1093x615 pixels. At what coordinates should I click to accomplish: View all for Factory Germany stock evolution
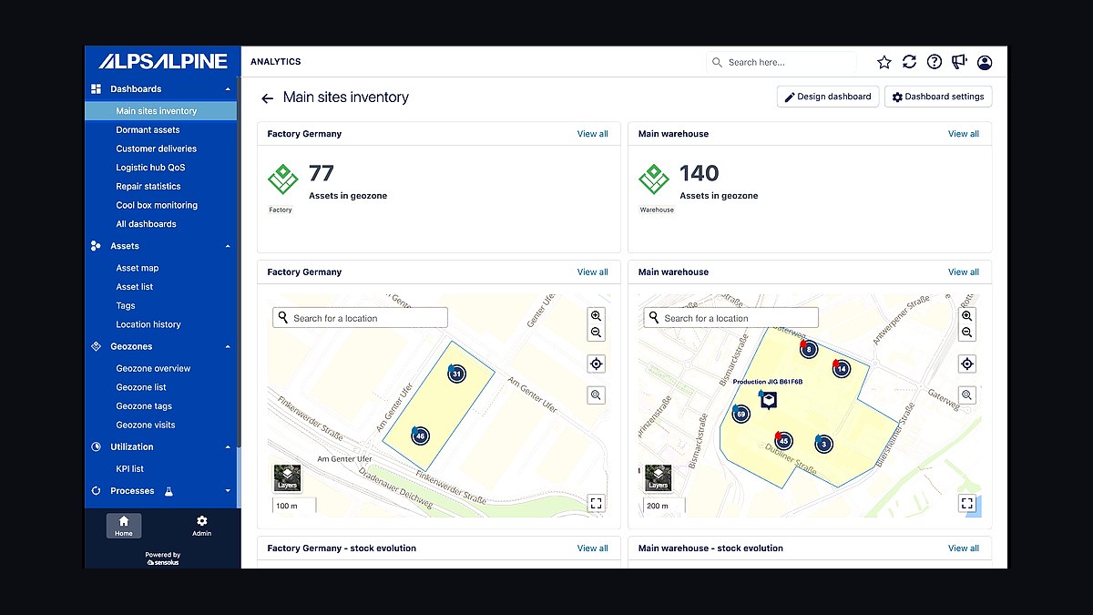pyautogui.click(x=592, y=548)
